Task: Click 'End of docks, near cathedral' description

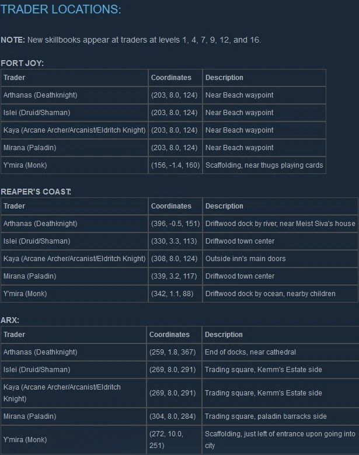Action: click(250, 352)
